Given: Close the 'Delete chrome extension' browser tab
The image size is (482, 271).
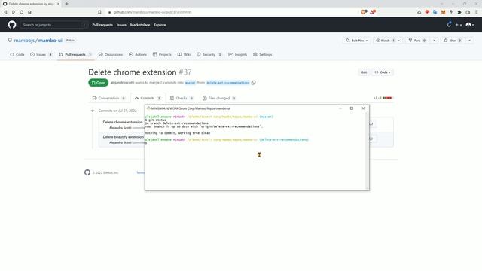Looking at the screenshot, I should point(58,4).
